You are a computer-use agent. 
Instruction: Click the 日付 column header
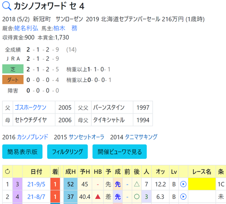pos(36,171)
